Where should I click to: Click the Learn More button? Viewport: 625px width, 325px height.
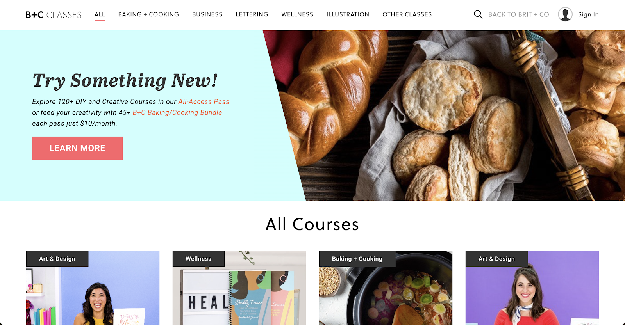[77, 148]
